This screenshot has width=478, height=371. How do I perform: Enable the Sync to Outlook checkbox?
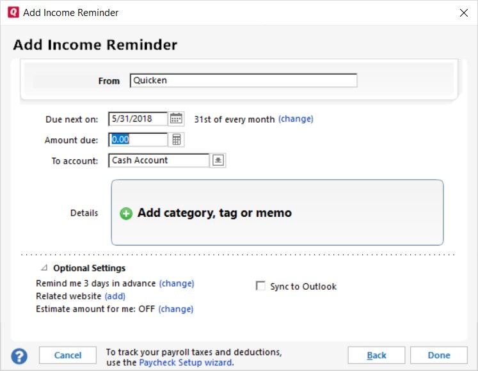(260, 287)
